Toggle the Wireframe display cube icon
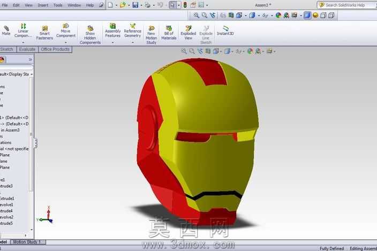The width and height of the screenshot is (377, 251). click(x=331, y=16)
